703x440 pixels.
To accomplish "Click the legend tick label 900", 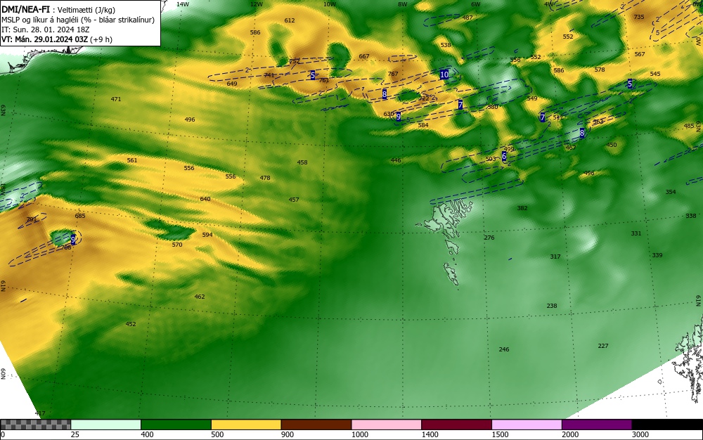I will tap(288, 434).
